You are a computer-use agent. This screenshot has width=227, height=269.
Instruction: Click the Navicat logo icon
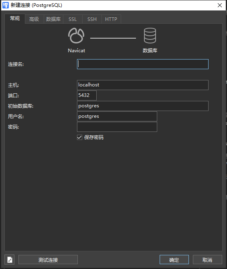[x=76, y=35]
